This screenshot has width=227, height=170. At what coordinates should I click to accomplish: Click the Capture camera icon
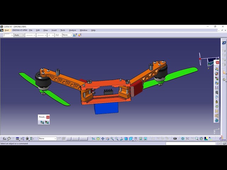[x=175, y=138]
